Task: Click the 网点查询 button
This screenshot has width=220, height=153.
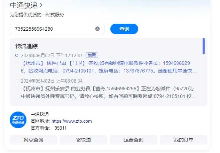Action: (x=33, y=140)
